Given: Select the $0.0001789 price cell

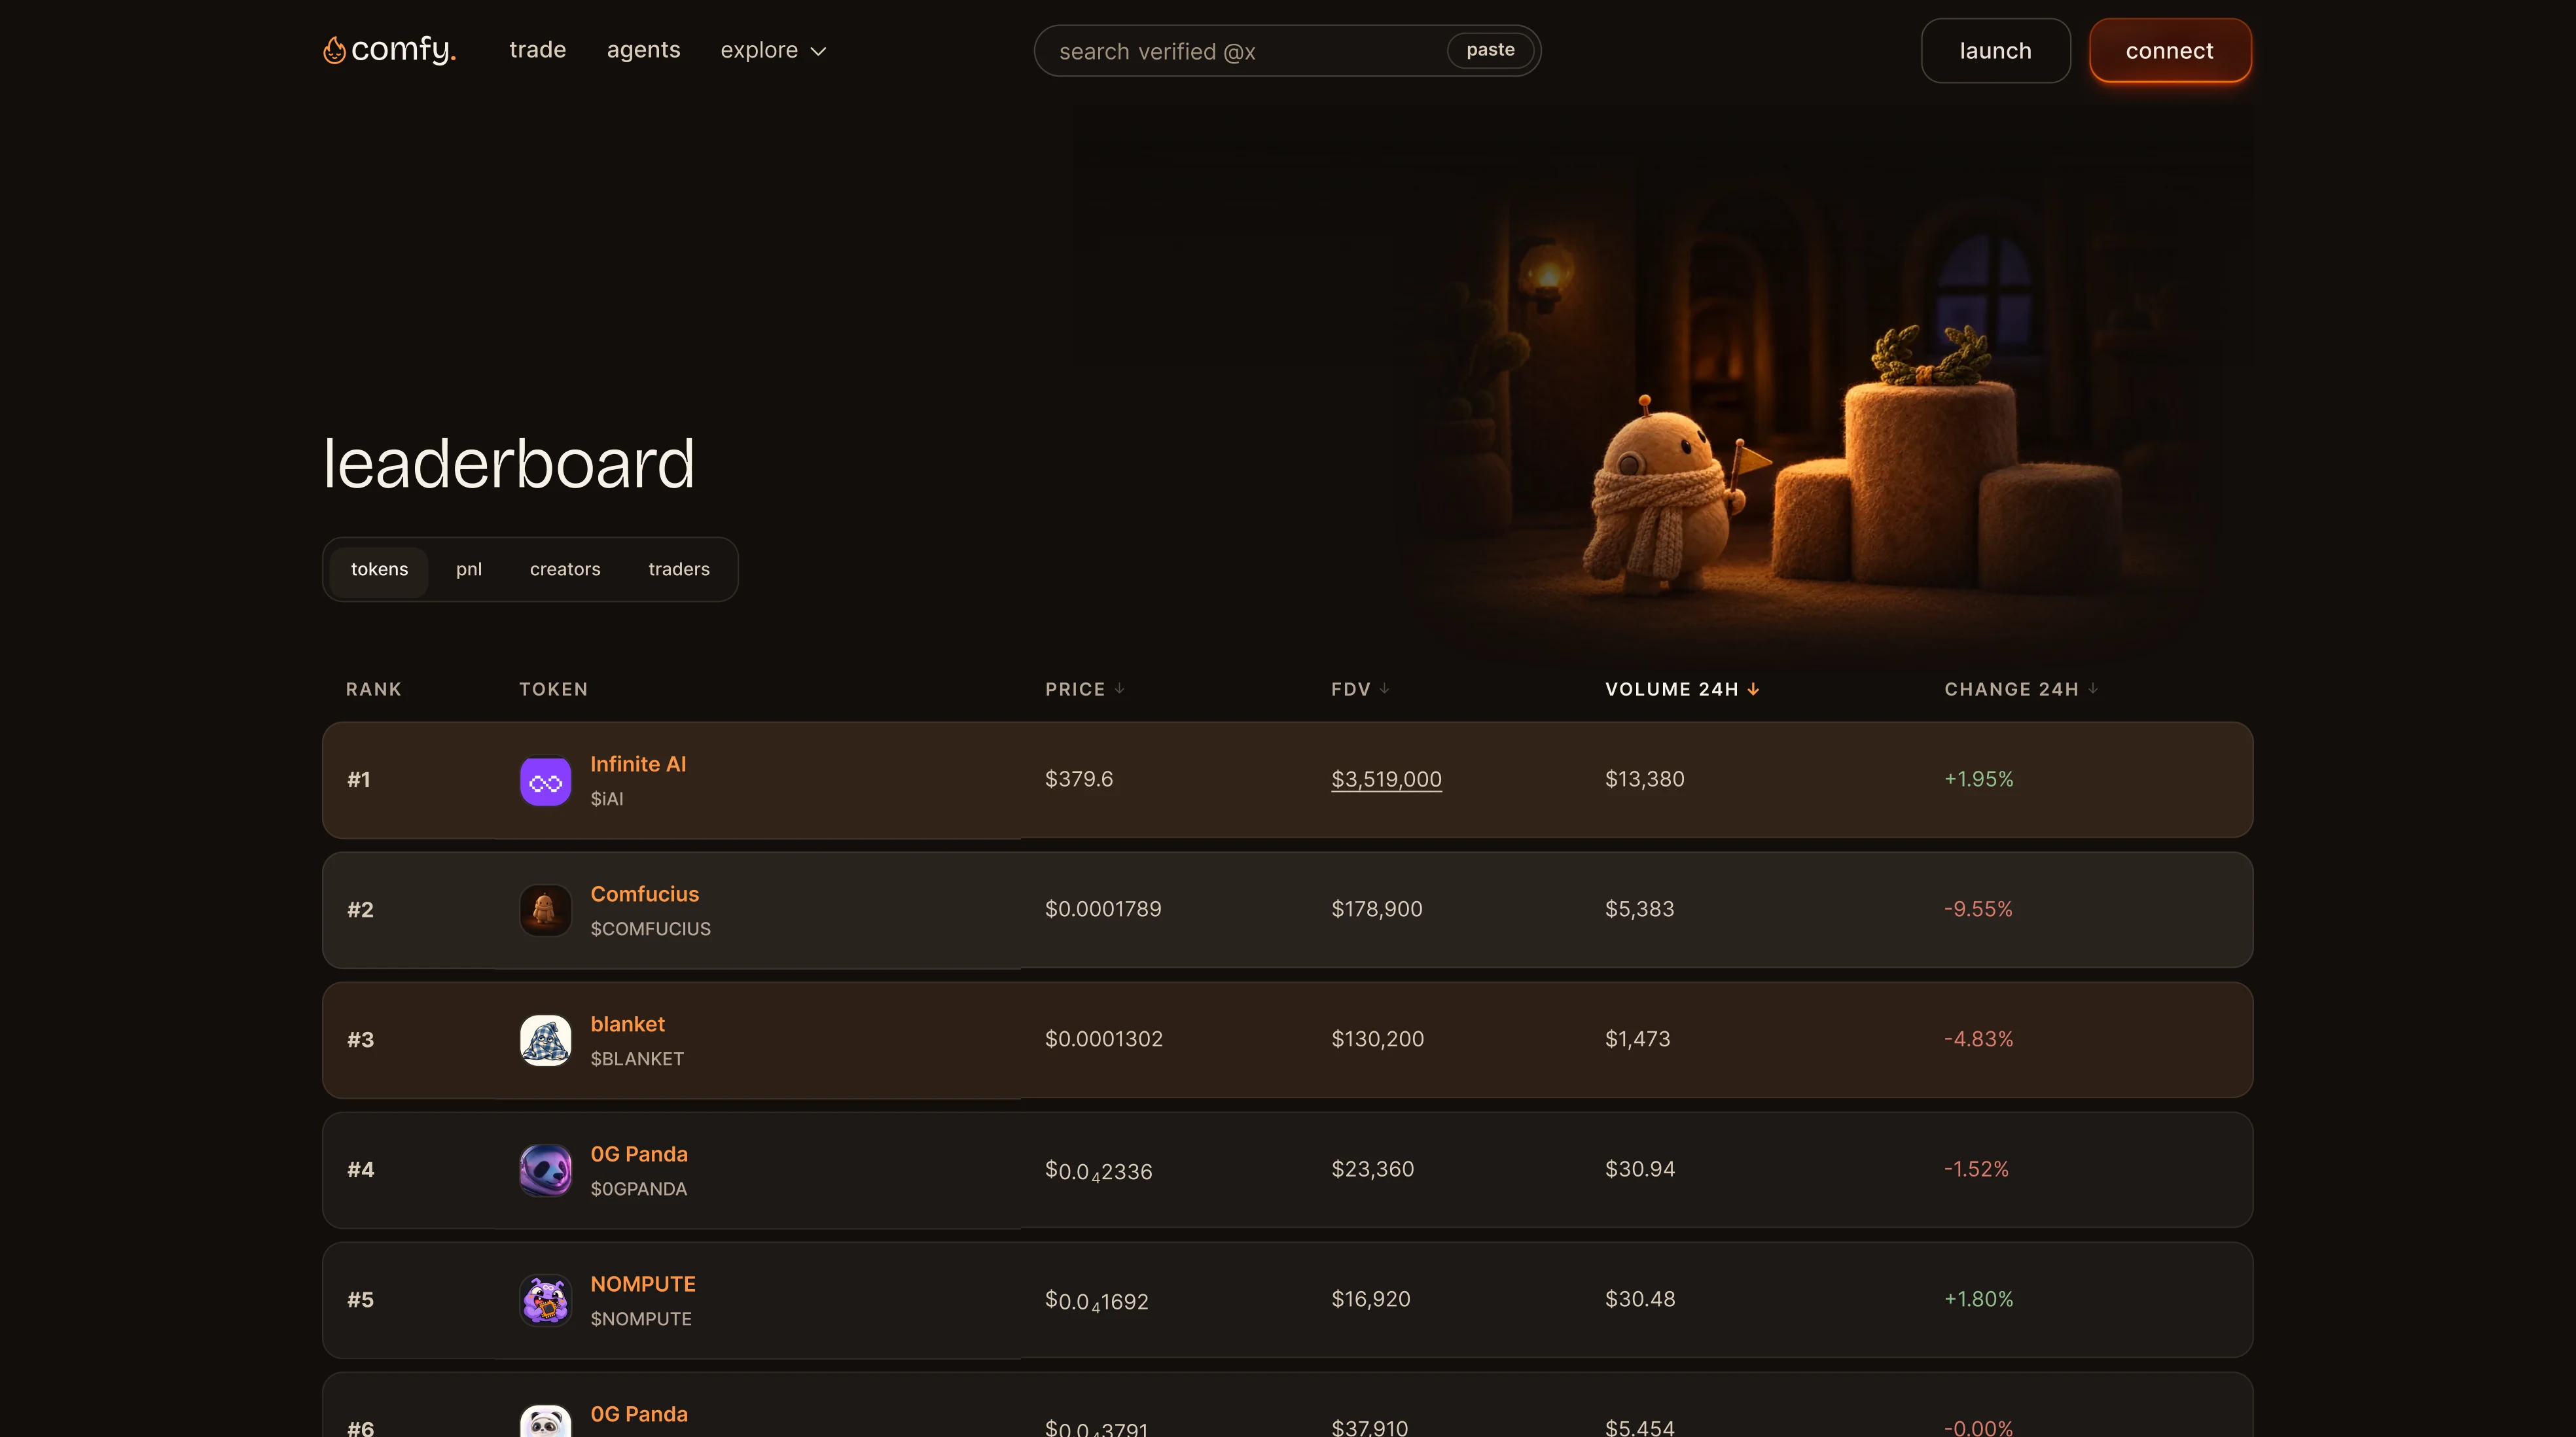Looking at the screenshot, I should (1103, 909).
